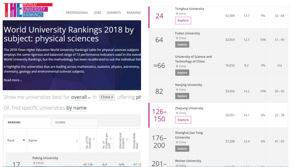Click Explore for University of Science and Technology

(182, 73)
